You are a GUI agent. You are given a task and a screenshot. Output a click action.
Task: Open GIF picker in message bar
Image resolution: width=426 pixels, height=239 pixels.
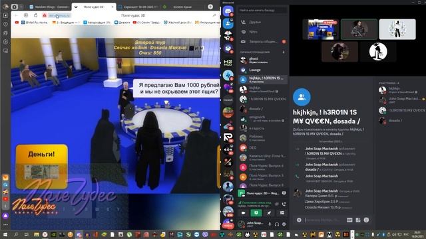(349, 220)
